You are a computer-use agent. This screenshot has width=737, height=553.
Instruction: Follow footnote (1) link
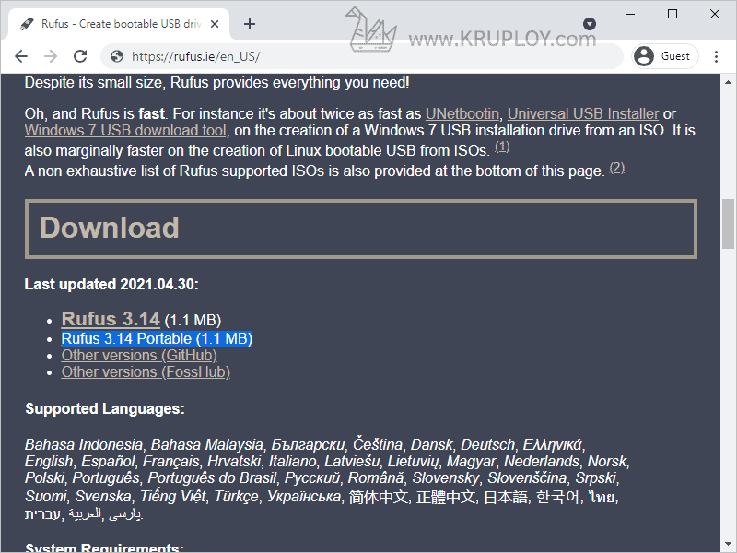click(502, 147)
